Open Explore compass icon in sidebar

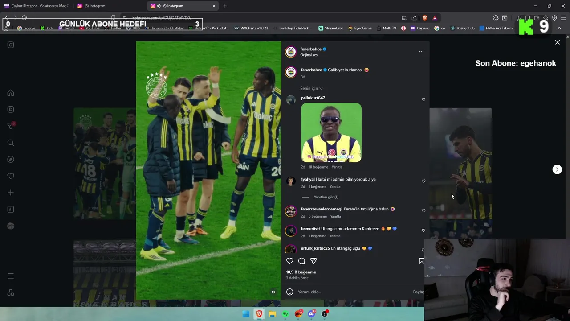pos(11,159)
